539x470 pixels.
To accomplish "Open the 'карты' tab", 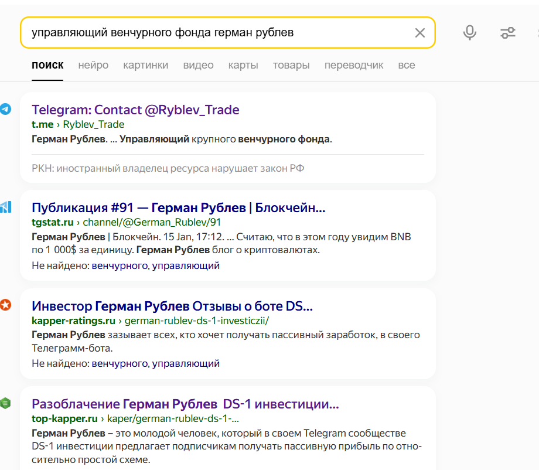I will tap(243, 65).
